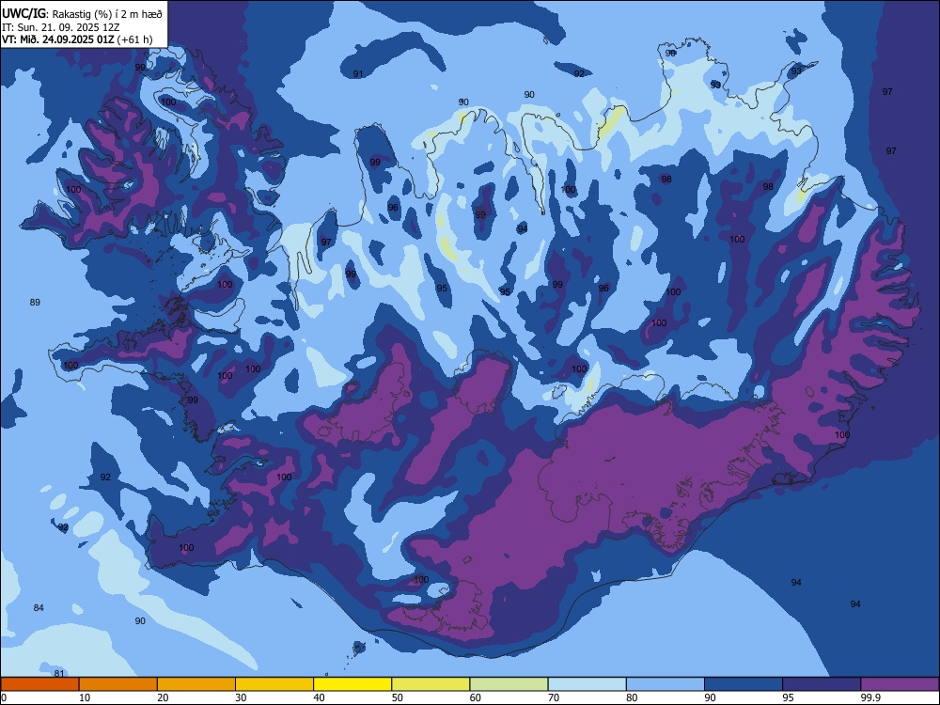Click the legend scale label '0'
The height and width of the screenshot is (705, 940).
click(x=4, y=697)
